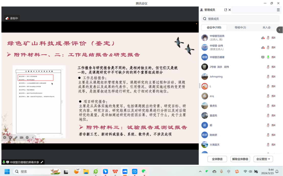This screenshot has width=283, height=176.
Task: Show hidden system tray icons
Action: click(x=200, y=171)
